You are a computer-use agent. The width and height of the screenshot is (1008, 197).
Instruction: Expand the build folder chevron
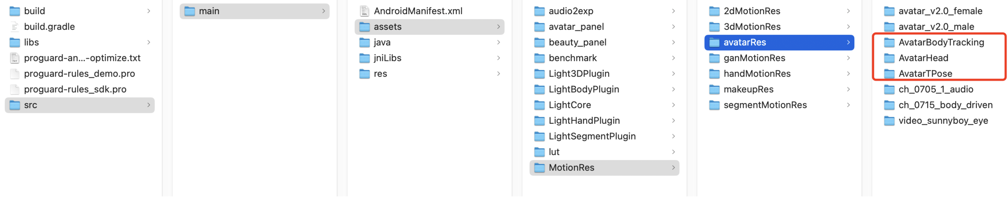pyautogui.click(x=149, y=11)
